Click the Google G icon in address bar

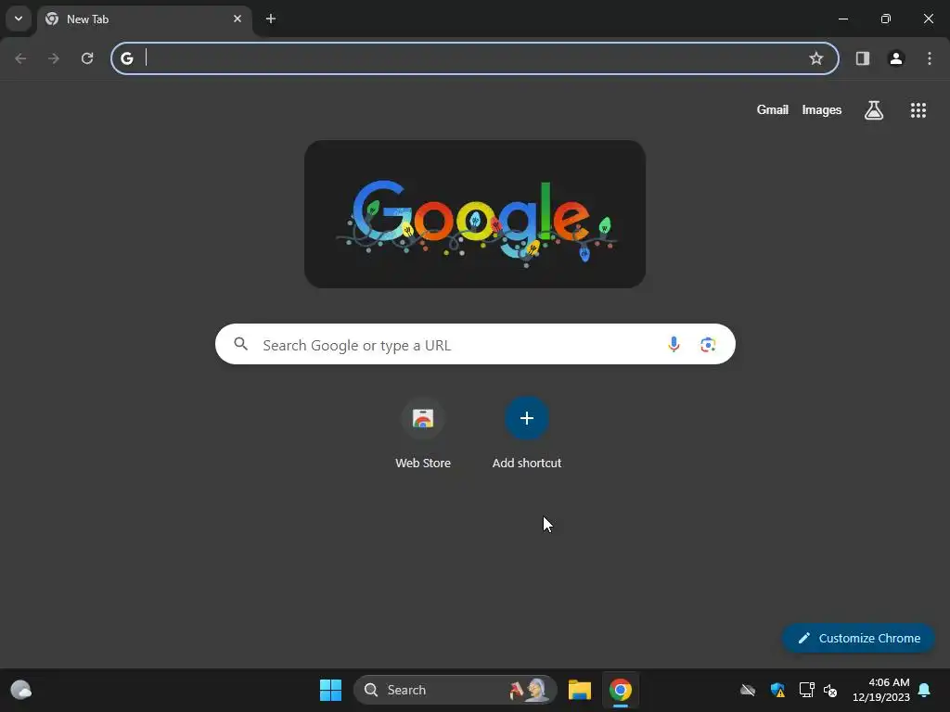[x=126, y=58]
